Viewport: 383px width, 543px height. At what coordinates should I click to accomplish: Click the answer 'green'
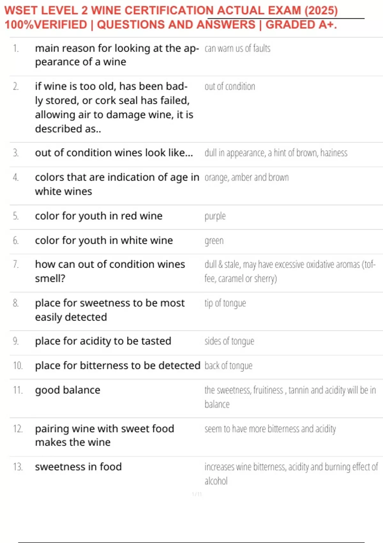click(214, 241)
